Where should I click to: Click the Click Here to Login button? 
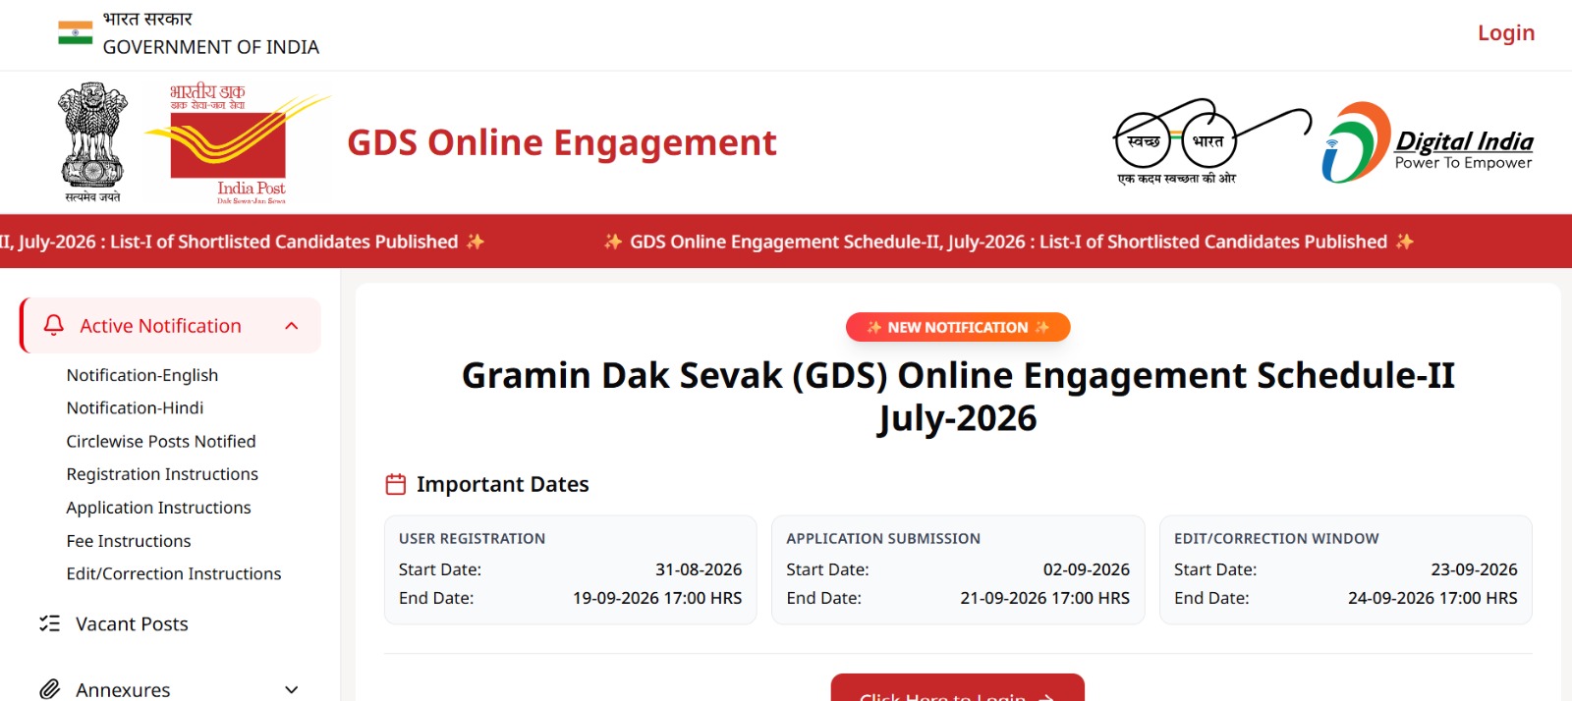958,688
